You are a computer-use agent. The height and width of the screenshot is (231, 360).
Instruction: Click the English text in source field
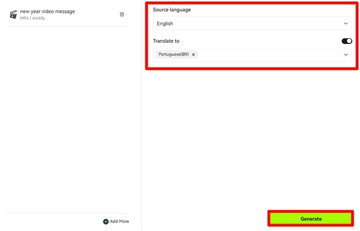tap(165, 24)
